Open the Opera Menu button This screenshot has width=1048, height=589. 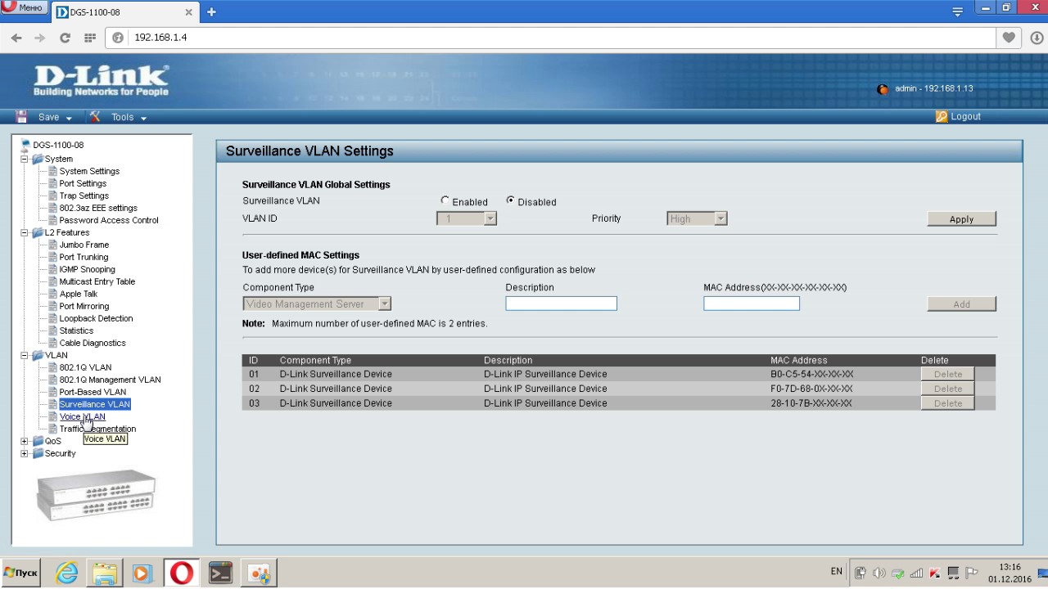24,7
